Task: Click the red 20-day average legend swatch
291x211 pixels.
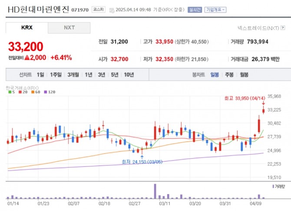Action: click(20, 92)
